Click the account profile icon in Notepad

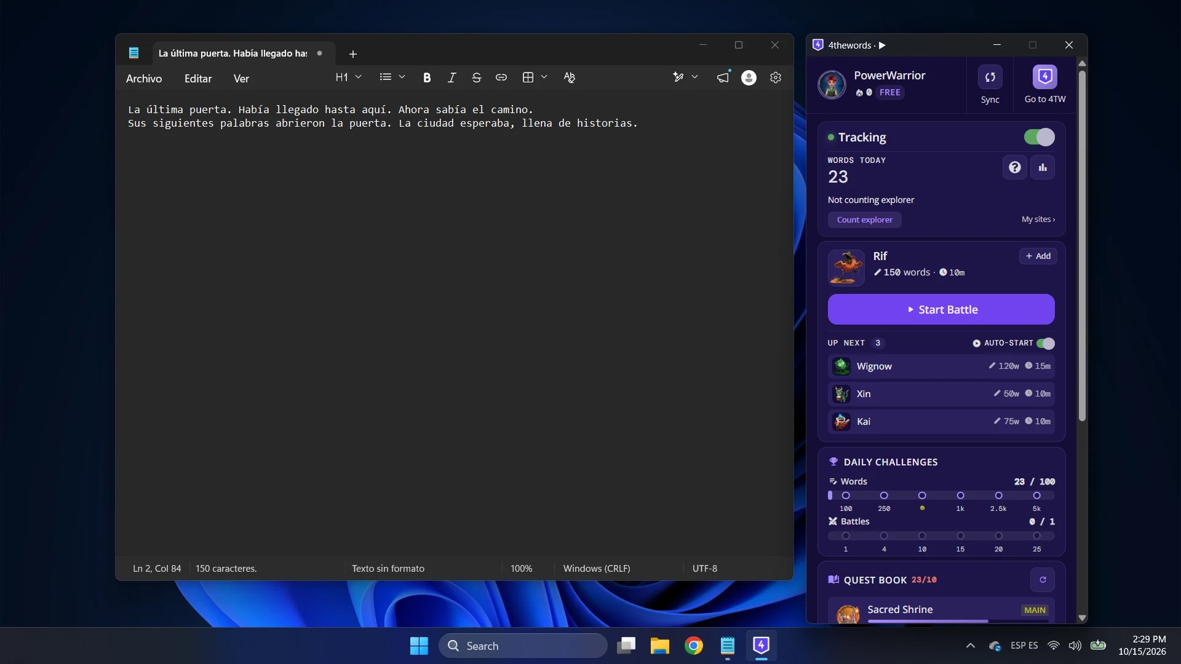coord(749,77)
